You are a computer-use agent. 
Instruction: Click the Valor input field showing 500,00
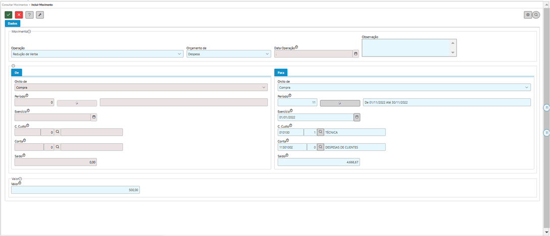click(75, 190)
